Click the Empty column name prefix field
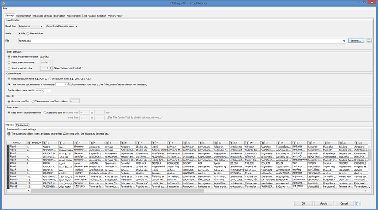 43,90
